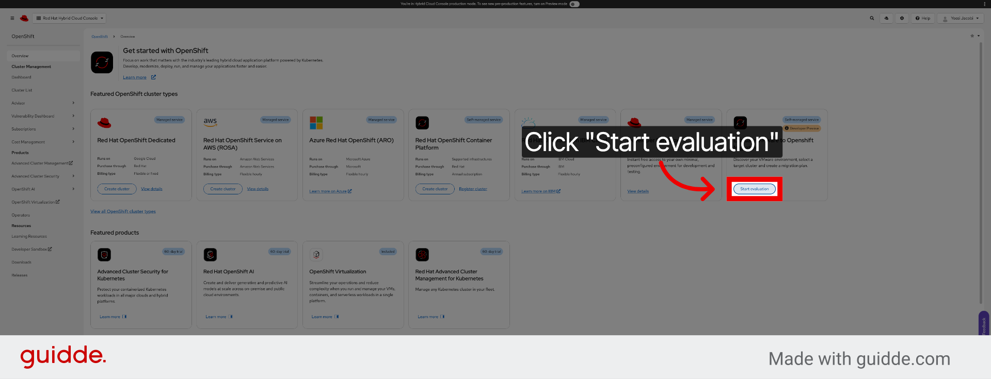This screenshot has width=991, height=379.
Task: Click the Advanced Cluster Management product icon
Action: tap(422, 255)
